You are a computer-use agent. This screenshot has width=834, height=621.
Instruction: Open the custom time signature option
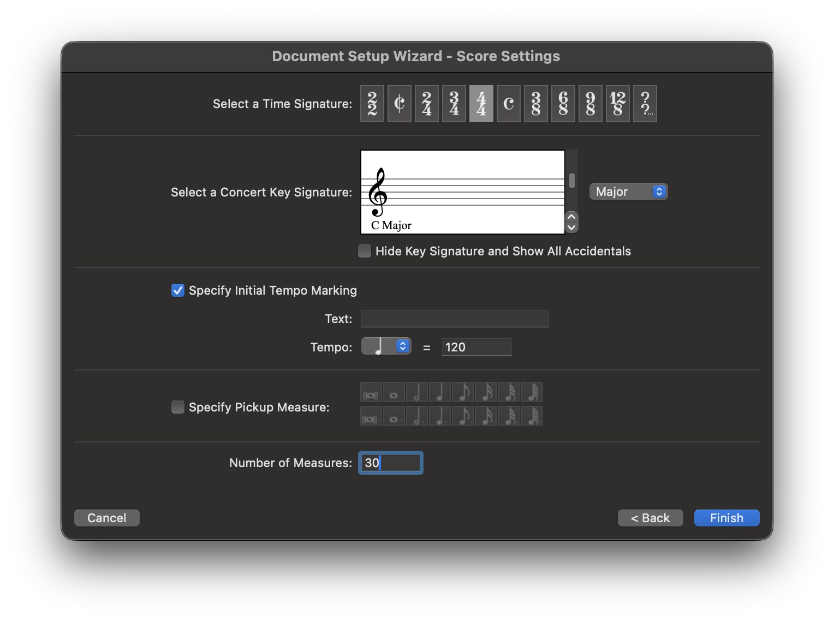tap(645, 104)
